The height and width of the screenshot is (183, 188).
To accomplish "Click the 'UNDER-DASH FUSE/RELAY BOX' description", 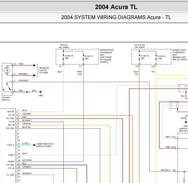I will tap(180, 55).
